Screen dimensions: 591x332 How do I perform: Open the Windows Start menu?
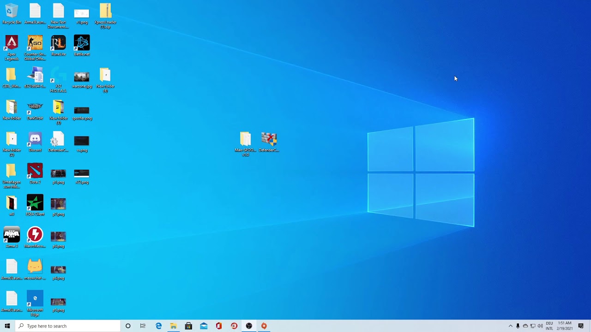(7, 326)
